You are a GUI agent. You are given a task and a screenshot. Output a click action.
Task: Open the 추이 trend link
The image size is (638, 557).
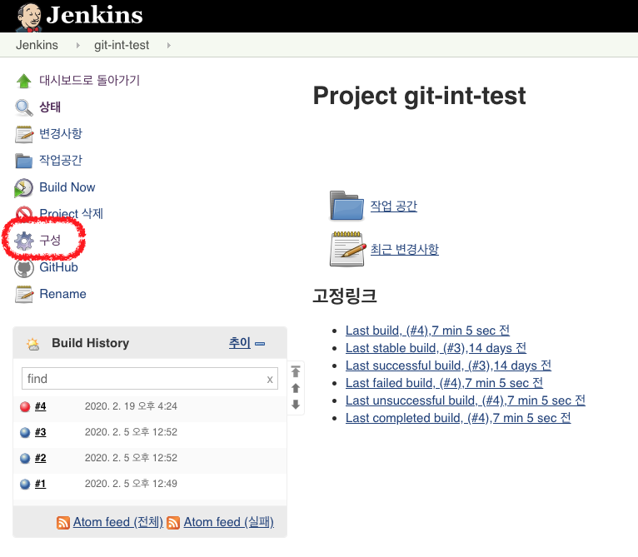click(x=240, y=343)
